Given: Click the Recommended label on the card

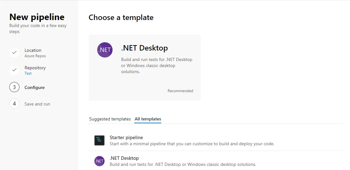Looking at the screenshot, I should click(x=180, y=91).
